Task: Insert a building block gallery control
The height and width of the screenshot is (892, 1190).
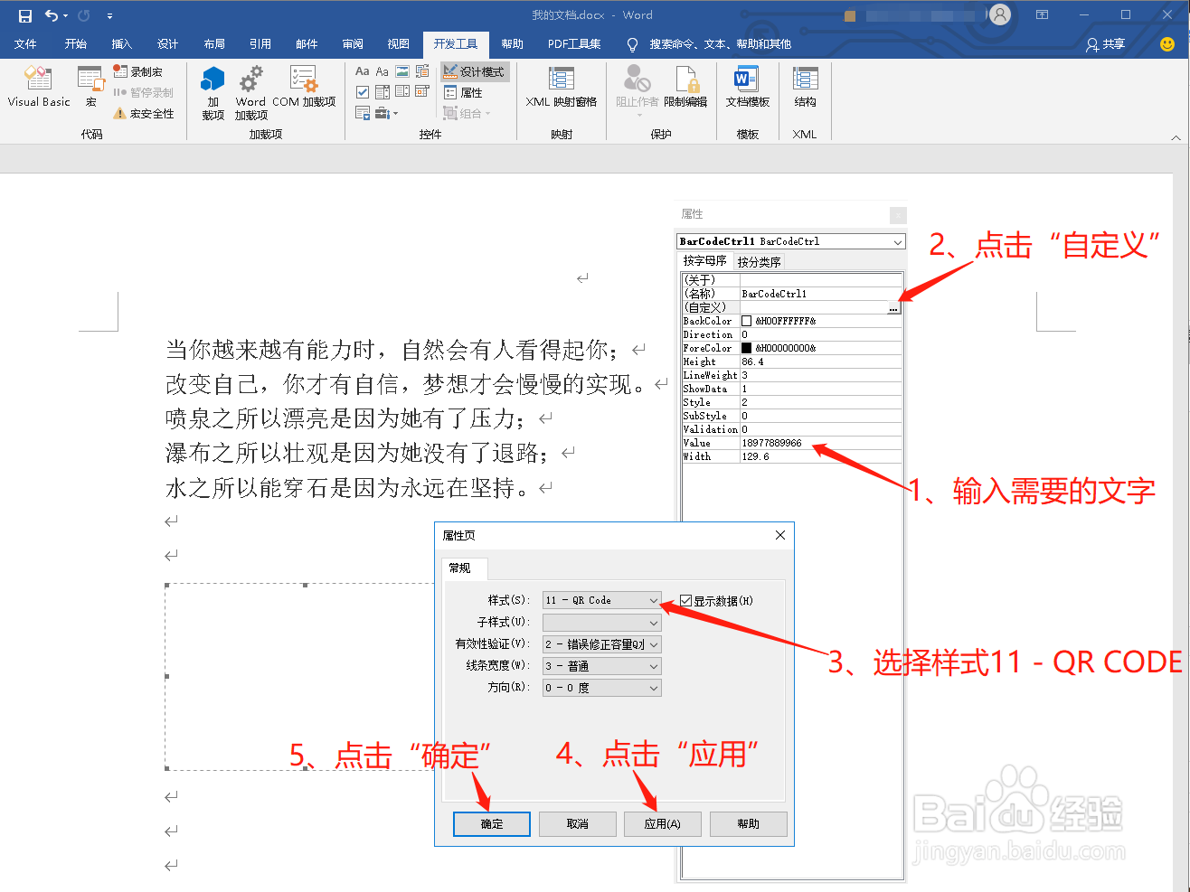Action: click(422, 71)
